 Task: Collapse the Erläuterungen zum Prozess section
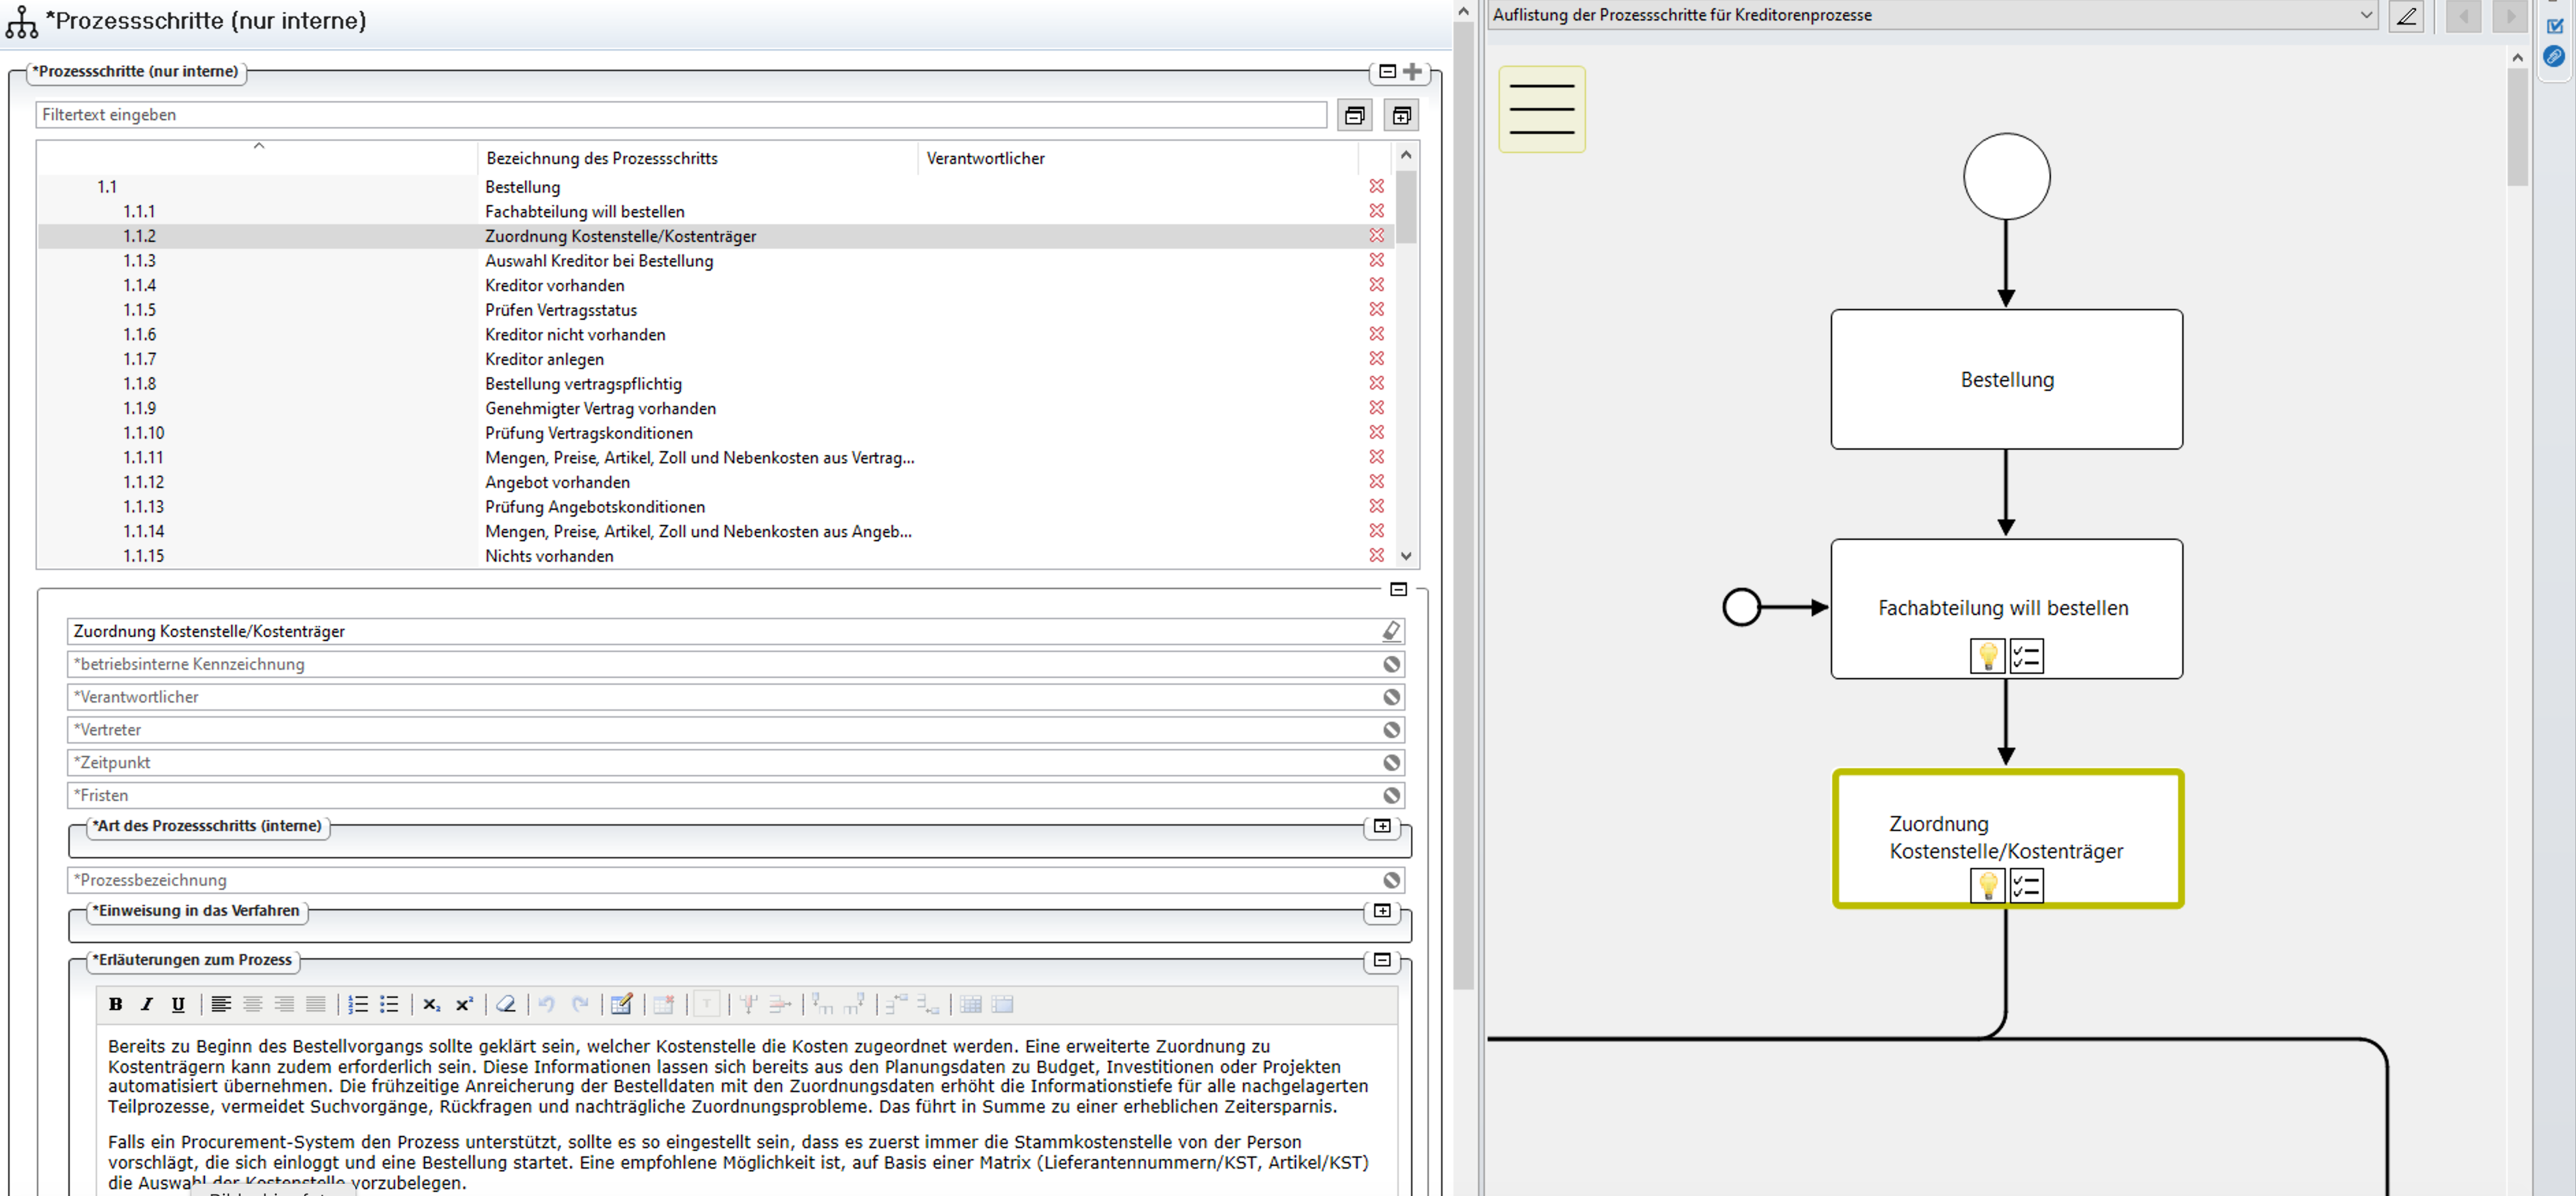[x=1382, y=959]
